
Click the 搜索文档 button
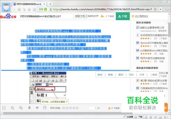click(80, 16)
